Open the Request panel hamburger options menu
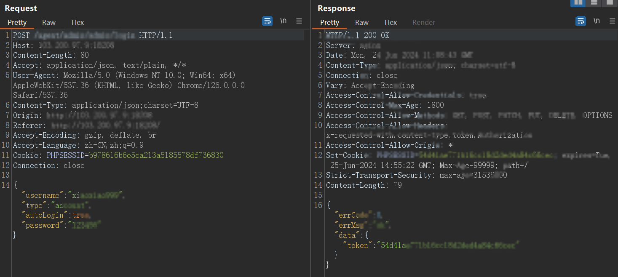The width and height of the screenshot is (618, 277). [x=299, y=21]
